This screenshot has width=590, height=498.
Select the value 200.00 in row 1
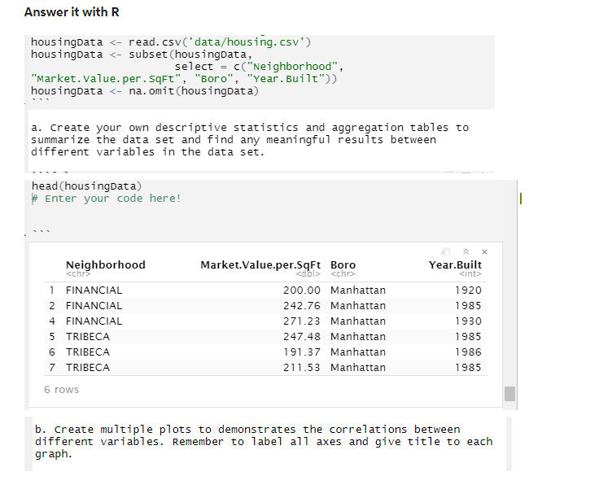click(x=302, y=290)
